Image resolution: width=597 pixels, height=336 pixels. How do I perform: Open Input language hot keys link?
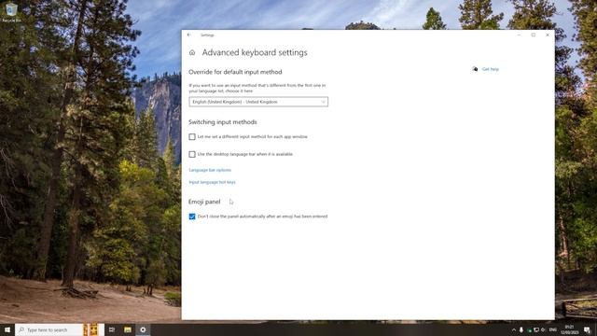pyautogui.click(x=212, y=182)
